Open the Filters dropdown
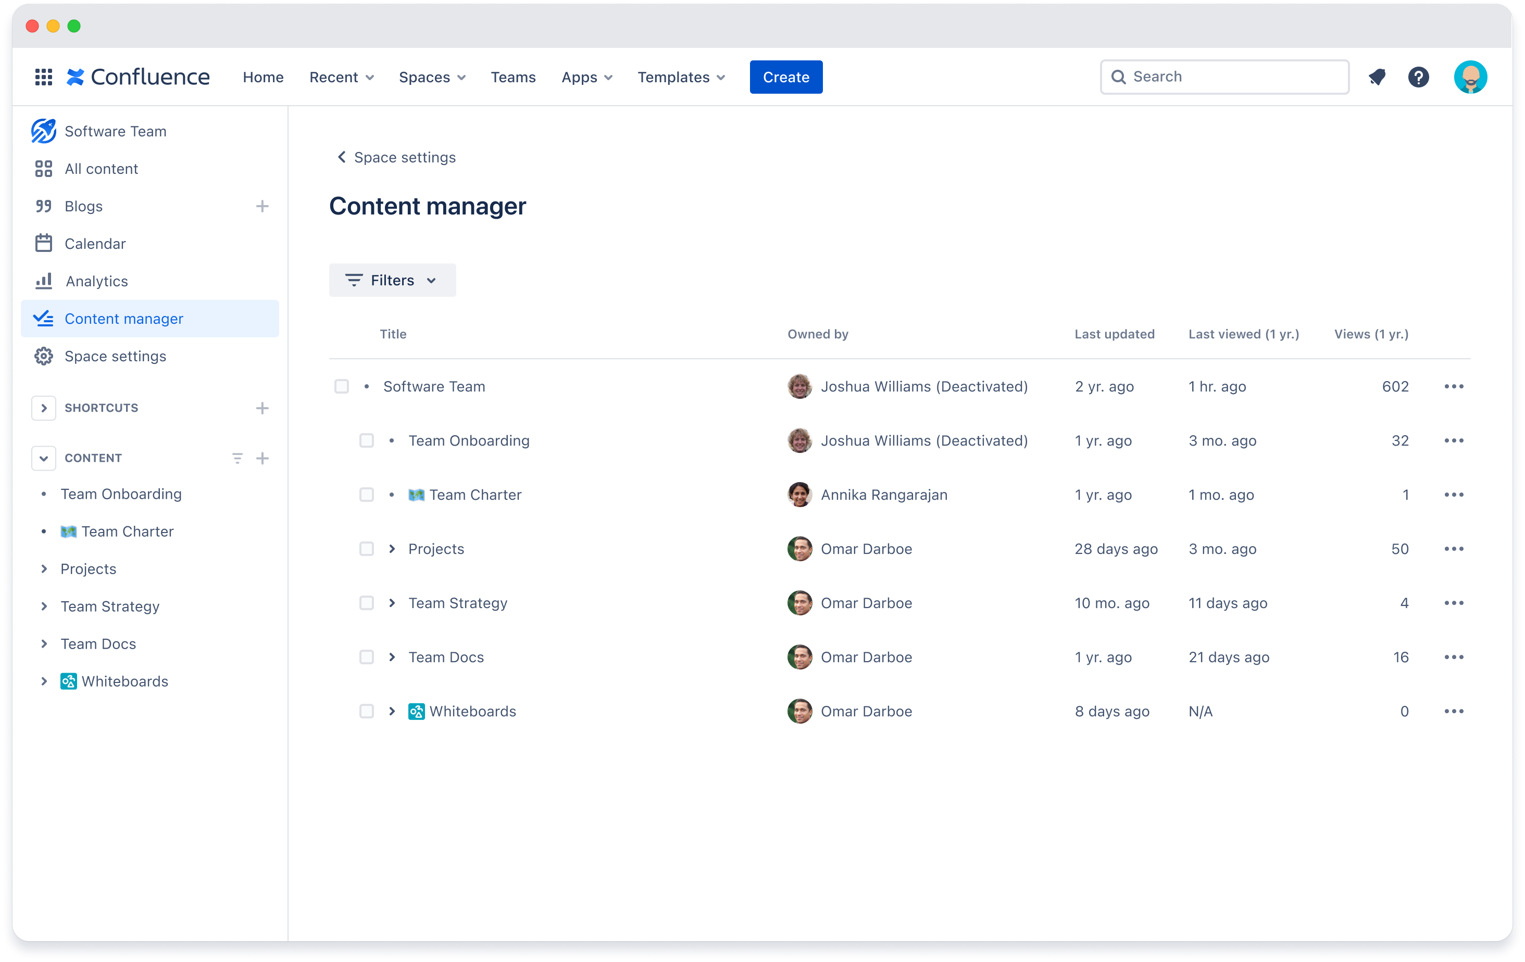 (391, 281)
